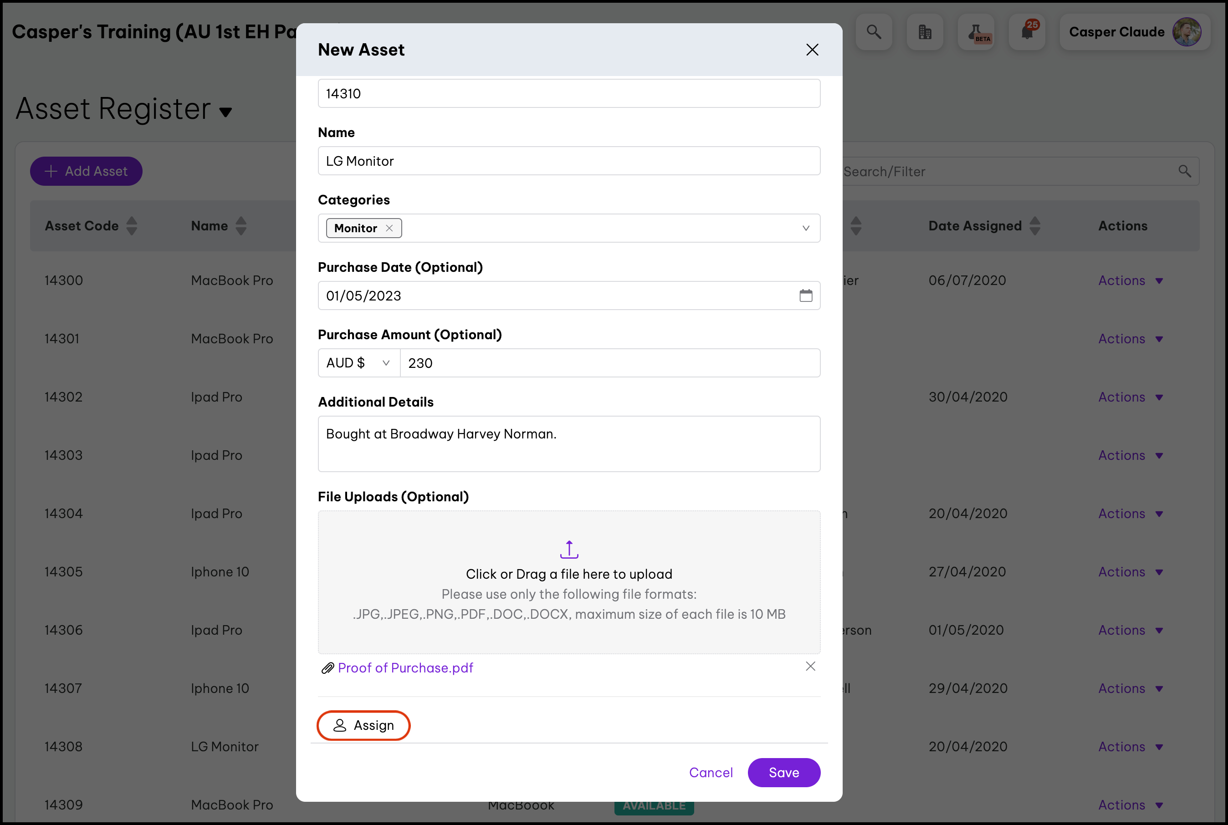Image resolution: width=1228 pixels, height=825 pixels.
Task: Open the beta lab flask icon
Action: point(975,32)
